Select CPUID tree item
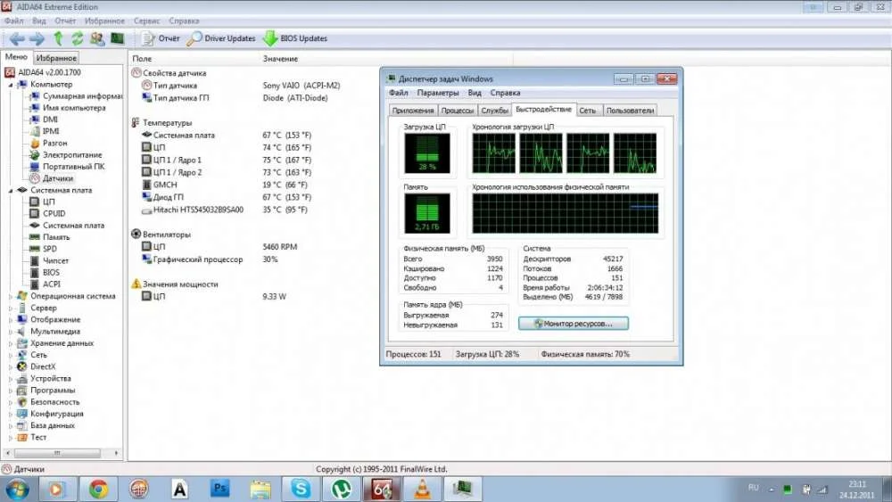The width and height of the screenshot is (892, 502). tap(47, 214)
